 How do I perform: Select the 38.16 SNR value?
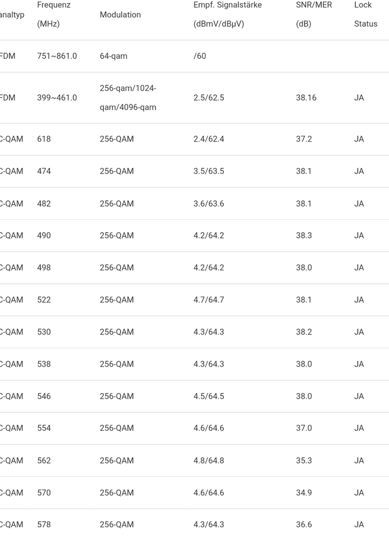(x=306, y=97)
